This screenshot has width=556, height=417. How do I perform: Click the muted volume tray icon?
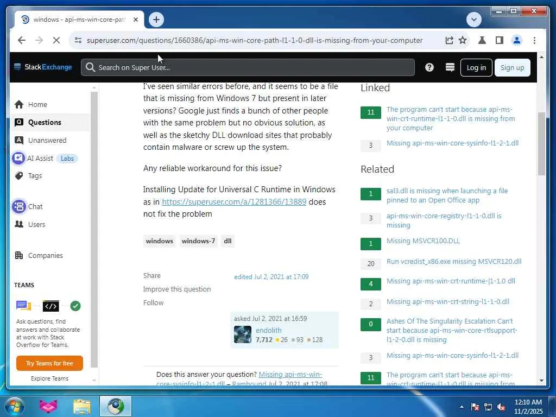click(x=501, y=407)
